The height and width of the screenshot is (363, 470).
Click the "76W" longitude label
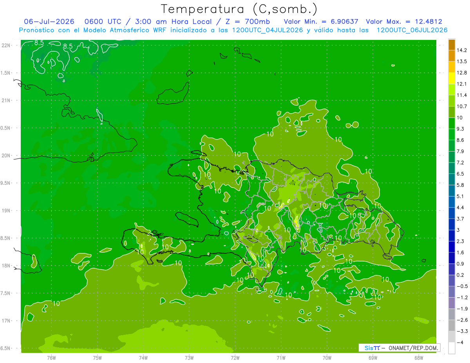[x=51, y=358]
